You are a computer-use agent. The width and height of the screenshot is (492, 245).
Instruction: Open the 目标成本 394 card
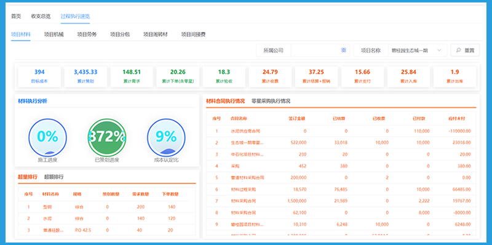pyautogui.click(x=39, y=76)
